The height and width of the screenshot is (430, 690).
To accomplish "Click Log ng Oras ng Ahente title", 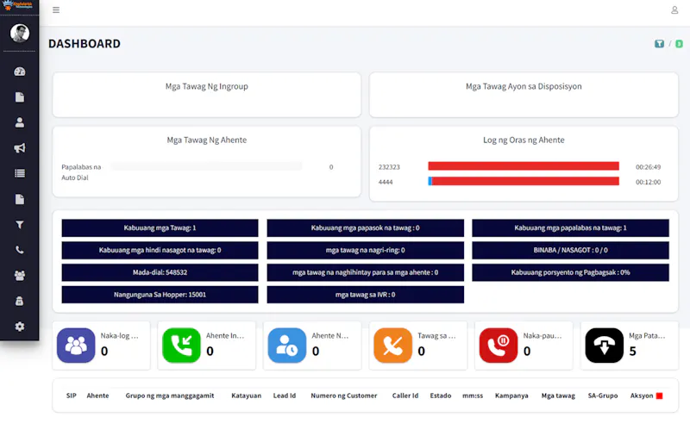I will (x=524, y=140).
